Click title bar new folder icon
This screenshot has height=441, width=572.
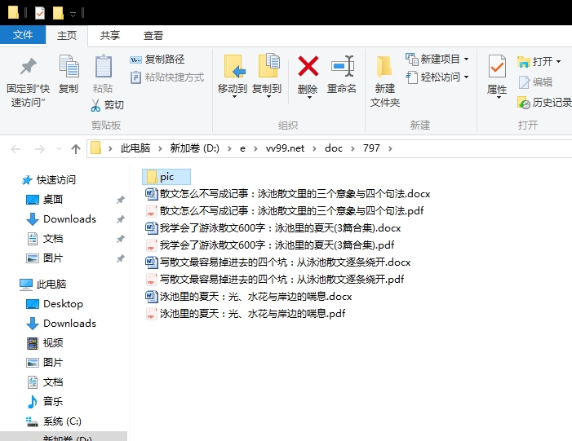(58, 14)
